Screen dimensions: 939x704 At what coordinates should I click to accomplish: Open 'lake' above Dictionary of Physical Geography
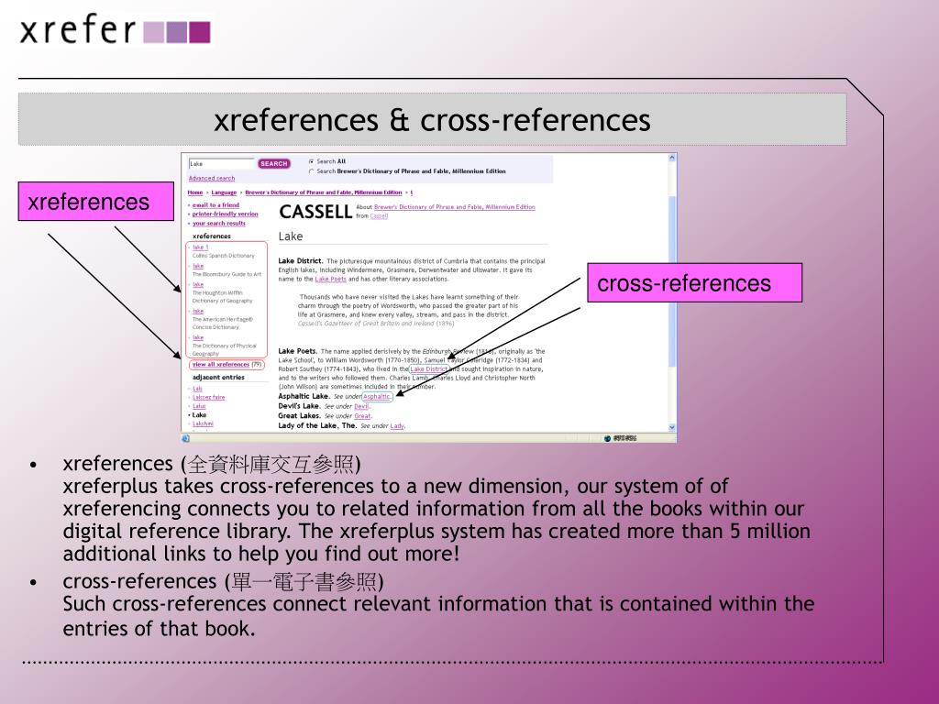(198, 337)
